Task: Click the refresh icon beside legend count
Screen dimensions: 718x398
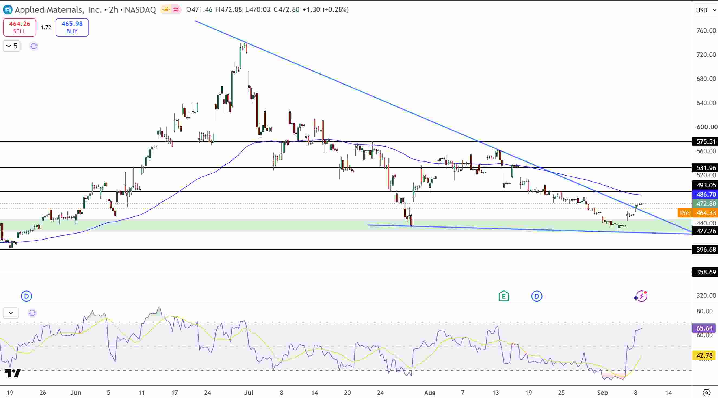Action: (x=34, y=46)
